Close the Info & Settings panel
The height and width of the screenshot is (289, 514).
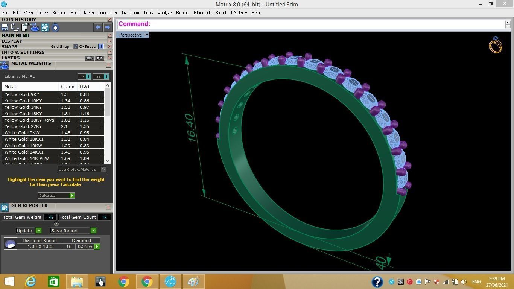point(109,52)
